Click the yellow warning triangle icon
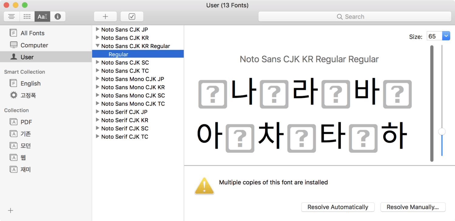This screenshot has height=221, width=455. [204, 186]
